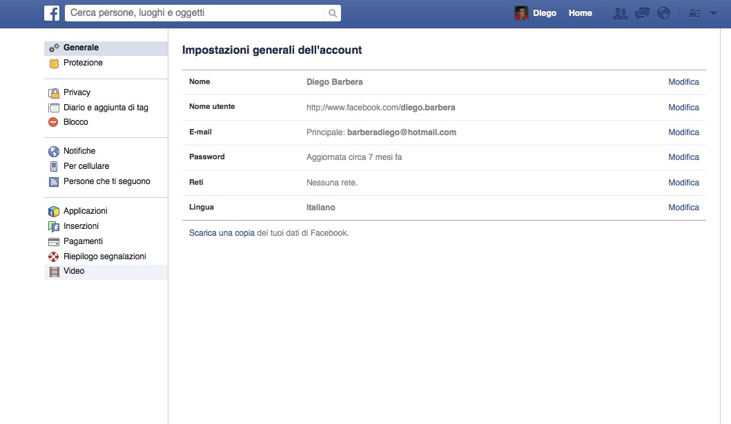Screen dimensions: 731x424
Task: Click the Nessuna rete text
Action: click(x=332, y=183)
